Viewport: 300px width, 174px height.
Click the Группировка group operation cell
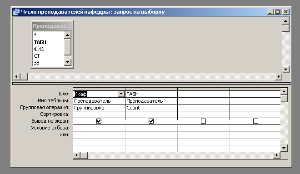(x=99, y=108)
